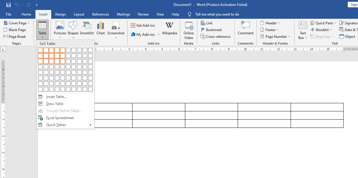Insert a Cover Page

point(17,23)
